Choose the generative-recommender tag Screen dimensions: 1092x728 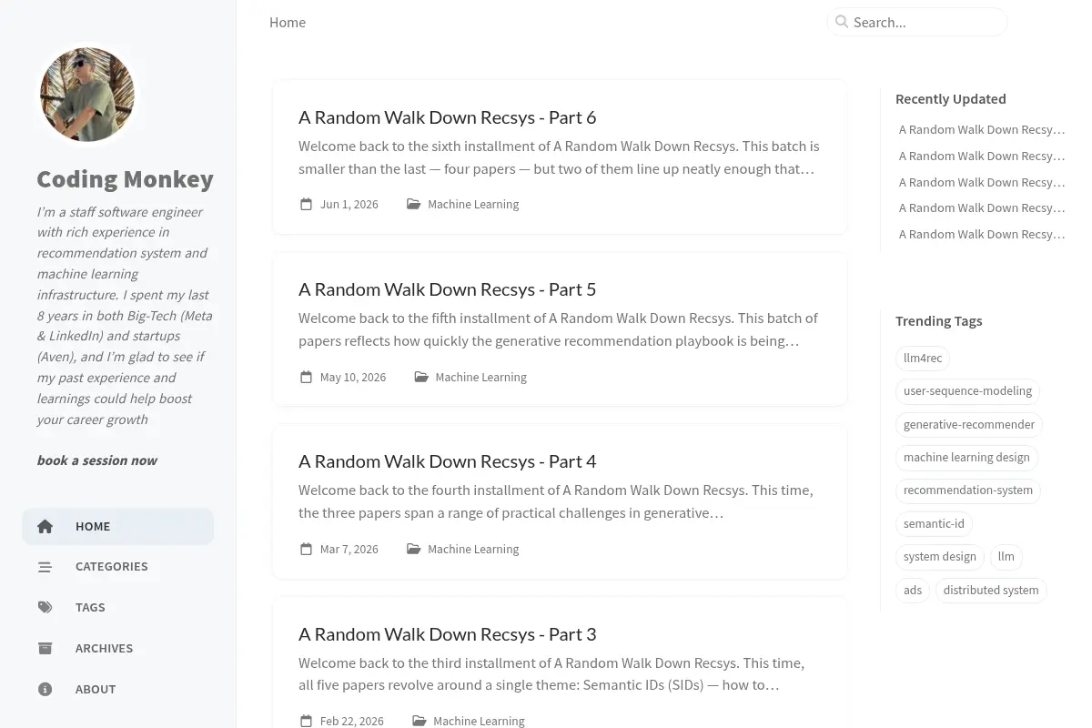coord(969,424)
